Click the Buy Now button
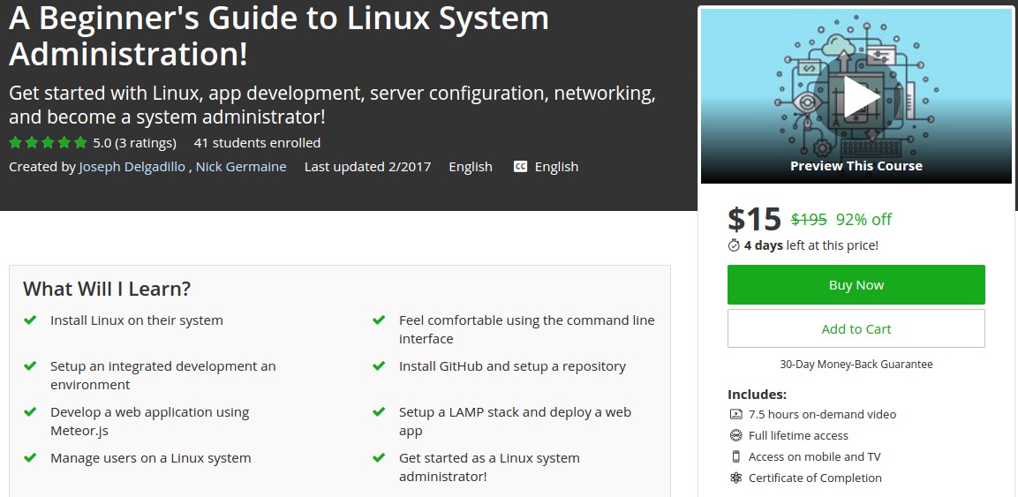1018x497 pixels. point(856,285)
